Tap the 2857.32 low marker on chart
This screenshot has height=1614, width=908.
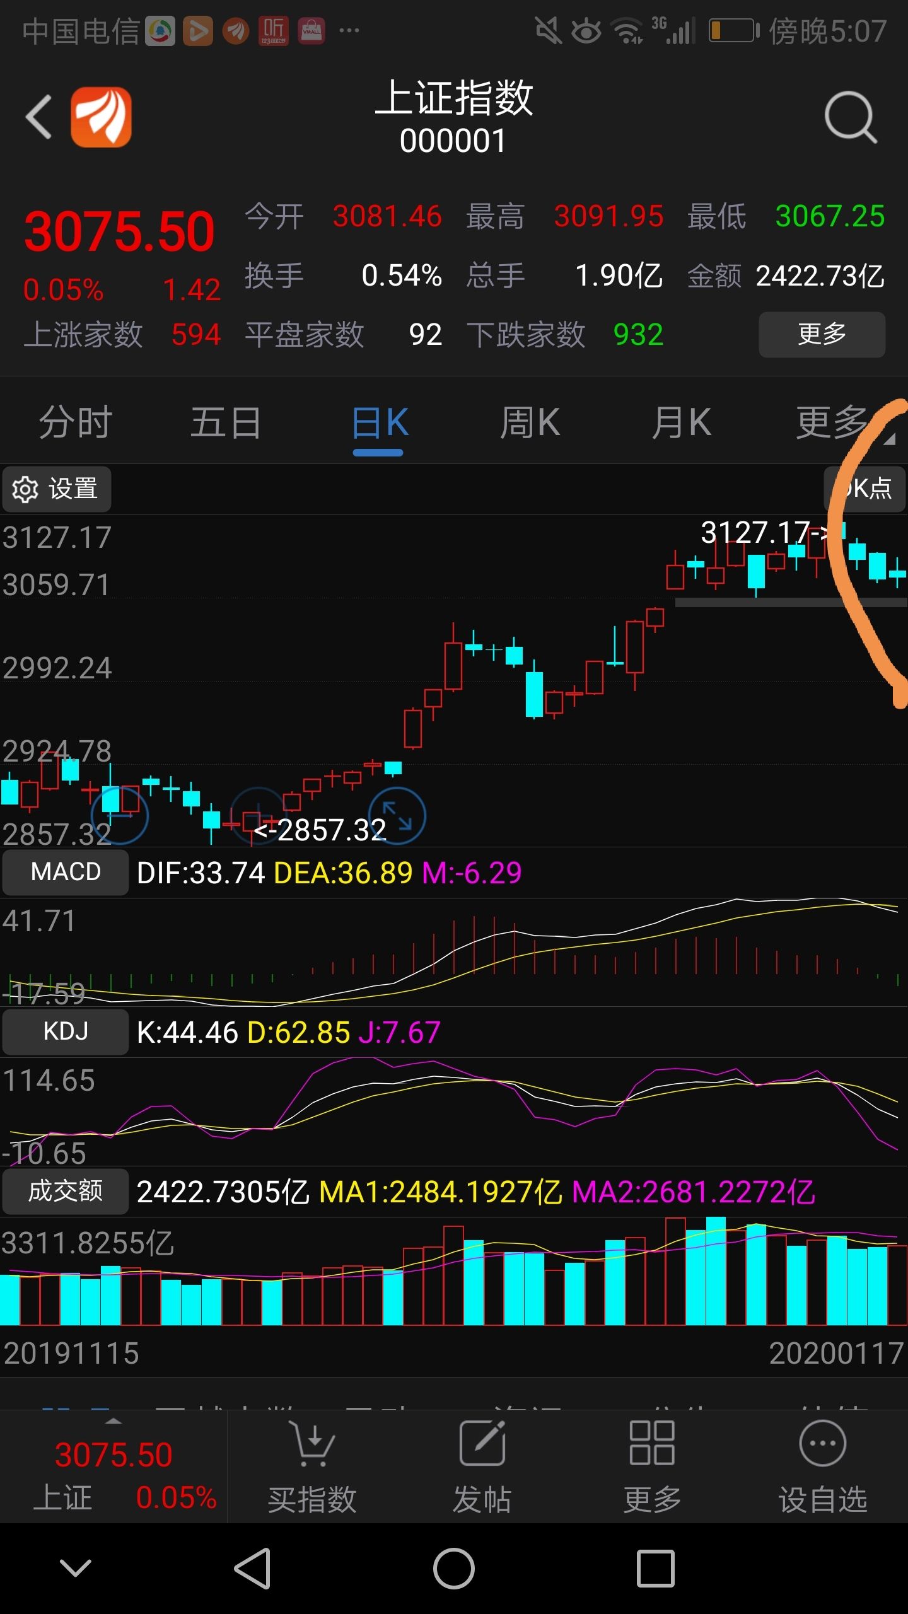tap(319, 830)
